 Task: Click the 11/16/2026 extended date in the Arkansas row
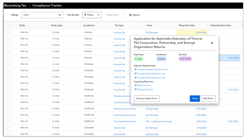coord(233,90)
